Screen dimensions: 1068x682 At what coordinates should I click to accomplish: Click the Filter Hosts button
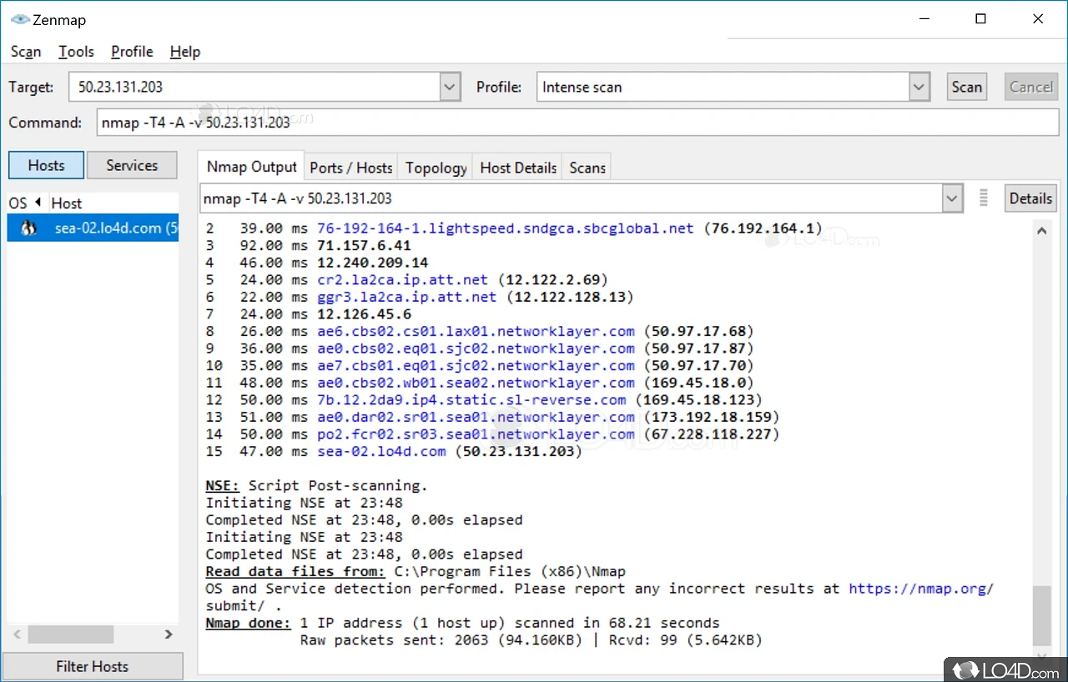(x=93, y=666)
